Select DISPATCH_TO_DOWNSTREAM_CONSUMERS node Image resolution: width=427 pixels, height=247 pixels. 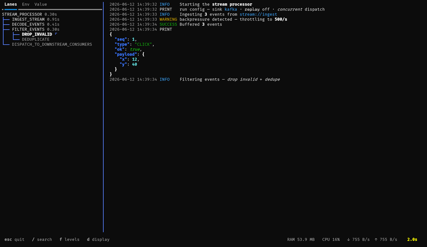click(52, 44)
